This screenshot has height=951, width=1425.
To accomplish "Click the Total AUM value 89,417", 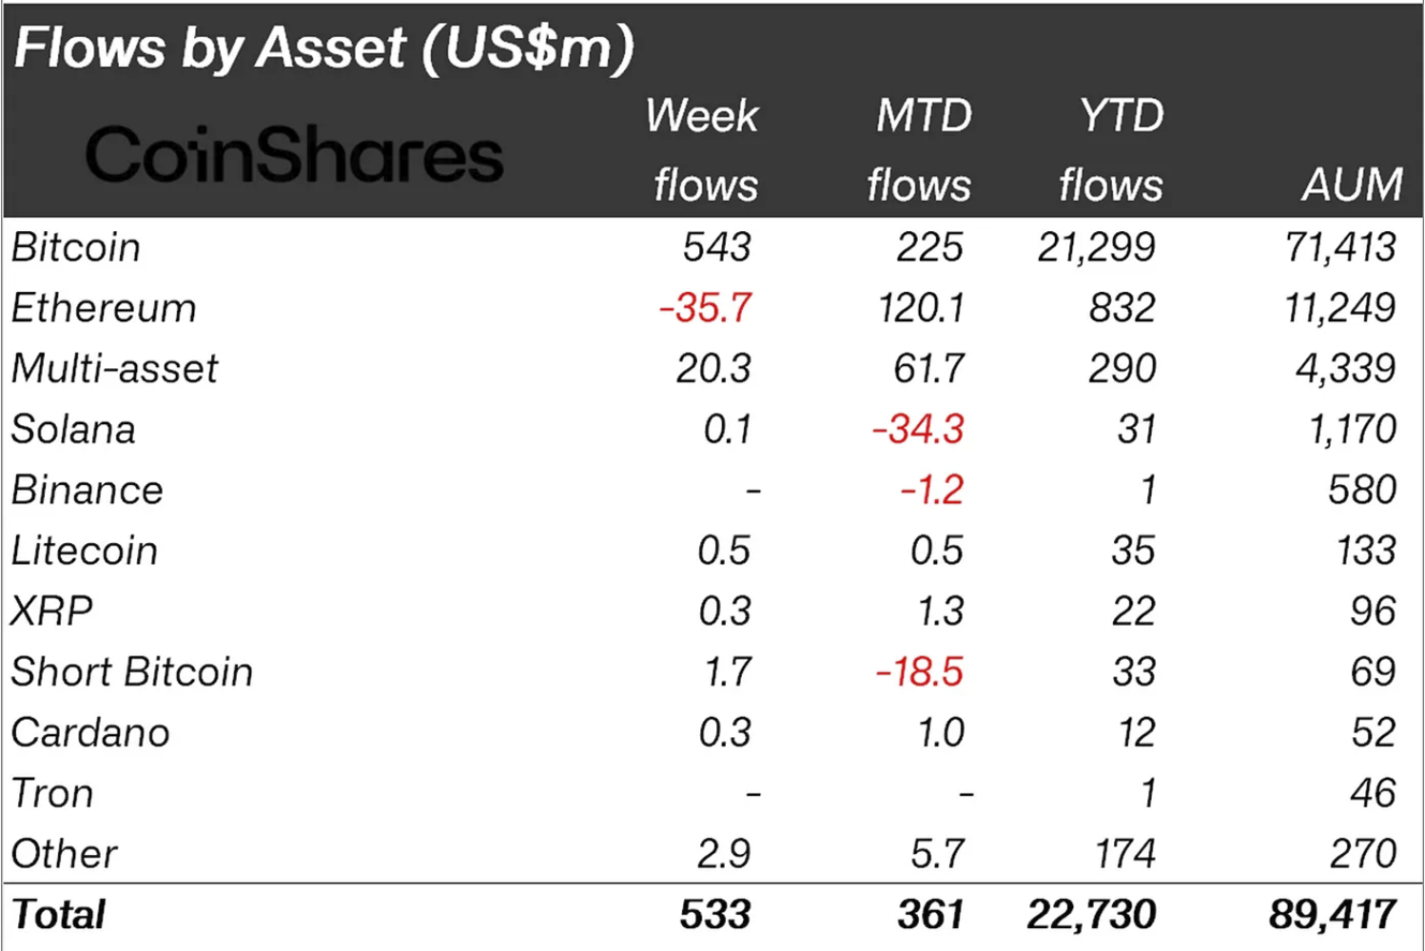I will (1332, 915).
